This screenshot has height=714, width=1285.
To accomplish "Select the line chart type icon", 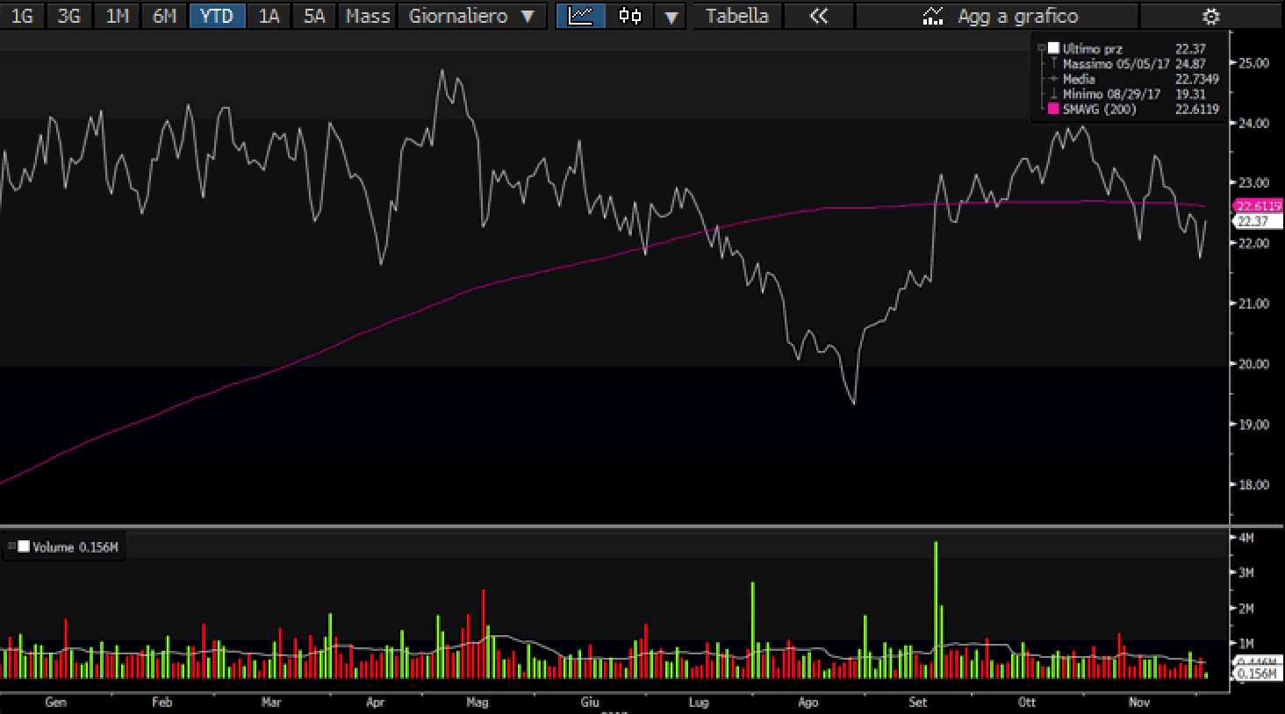I will click(x=580, y=16).
